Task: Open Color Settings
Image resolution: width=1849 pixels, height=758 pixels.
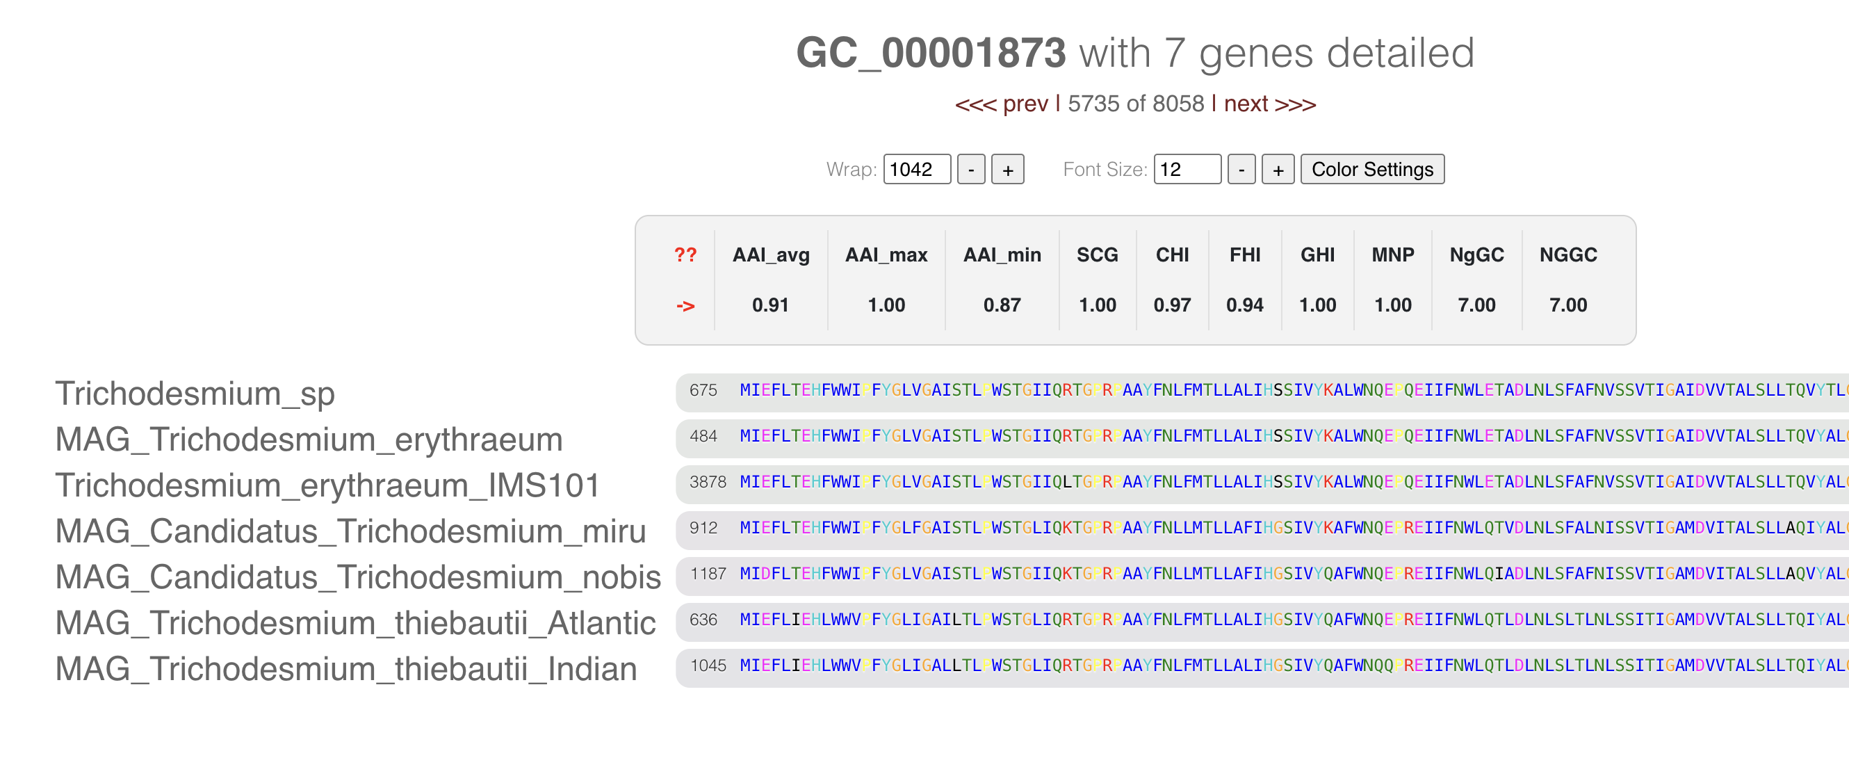Action: [x=1371, y=170]
